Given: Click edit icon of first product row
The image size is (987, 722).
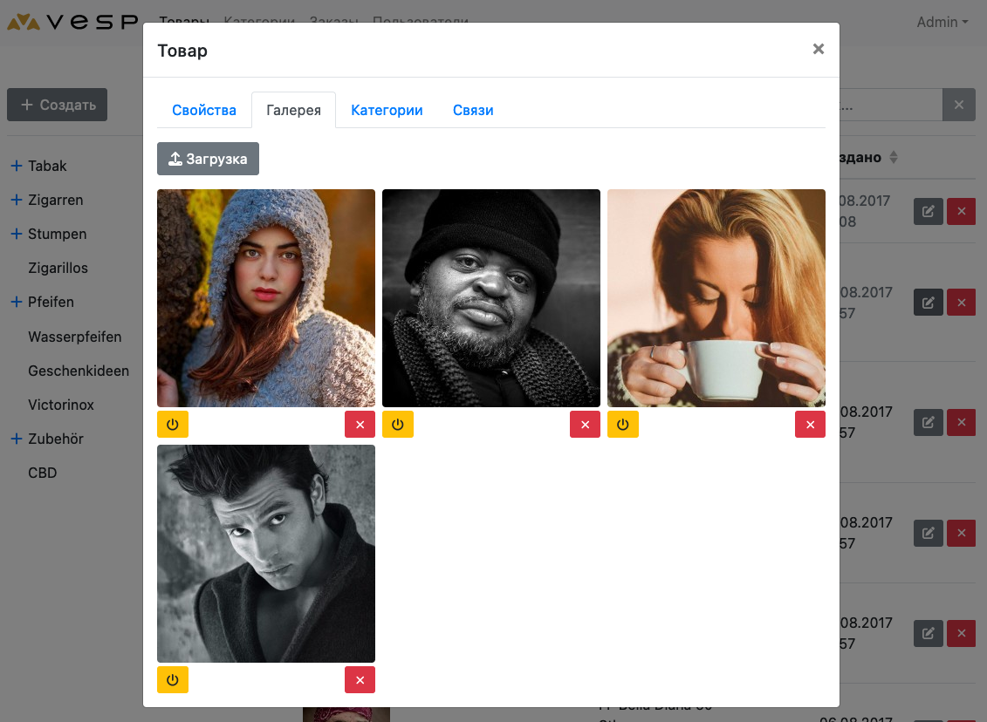Looking at the screenshot, I should pos(928,211).
